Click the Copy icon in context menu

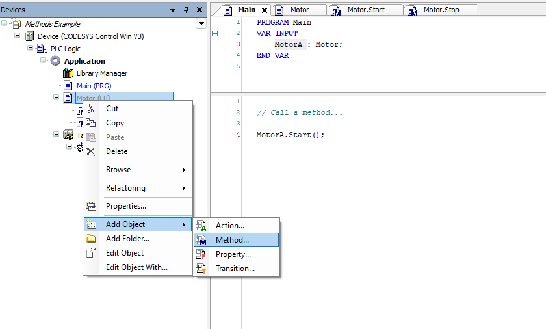tap(91, 122)
